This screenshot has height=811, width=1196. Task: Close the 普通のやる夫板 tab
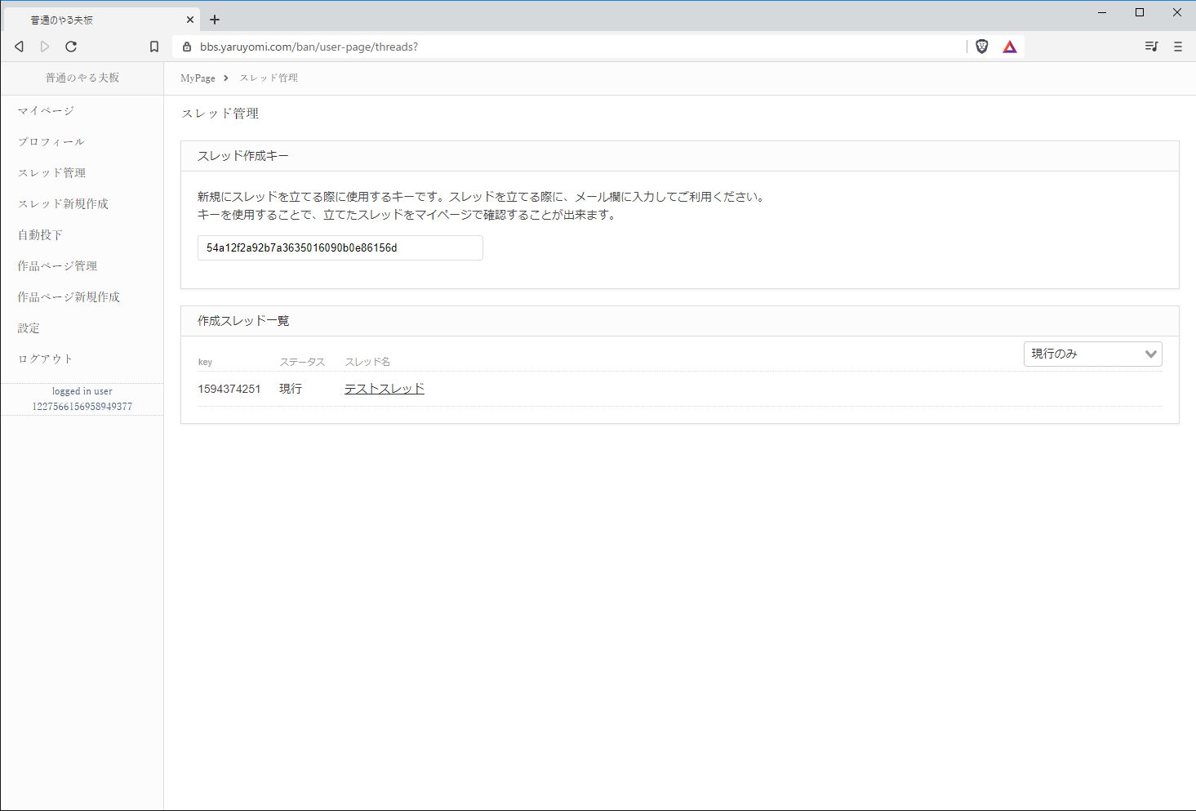pos(189,20)
